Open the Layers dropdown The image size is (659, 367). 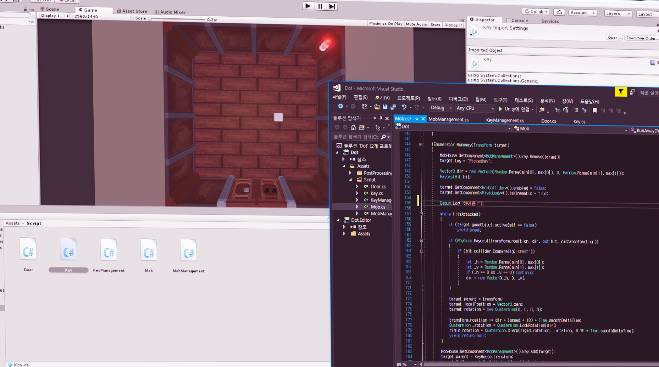click(x=618, y=13)
